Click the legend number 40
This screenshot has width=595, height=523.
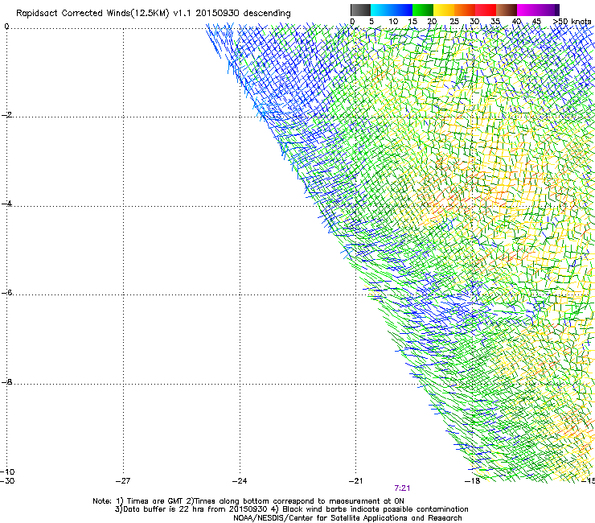pos(516,22)
